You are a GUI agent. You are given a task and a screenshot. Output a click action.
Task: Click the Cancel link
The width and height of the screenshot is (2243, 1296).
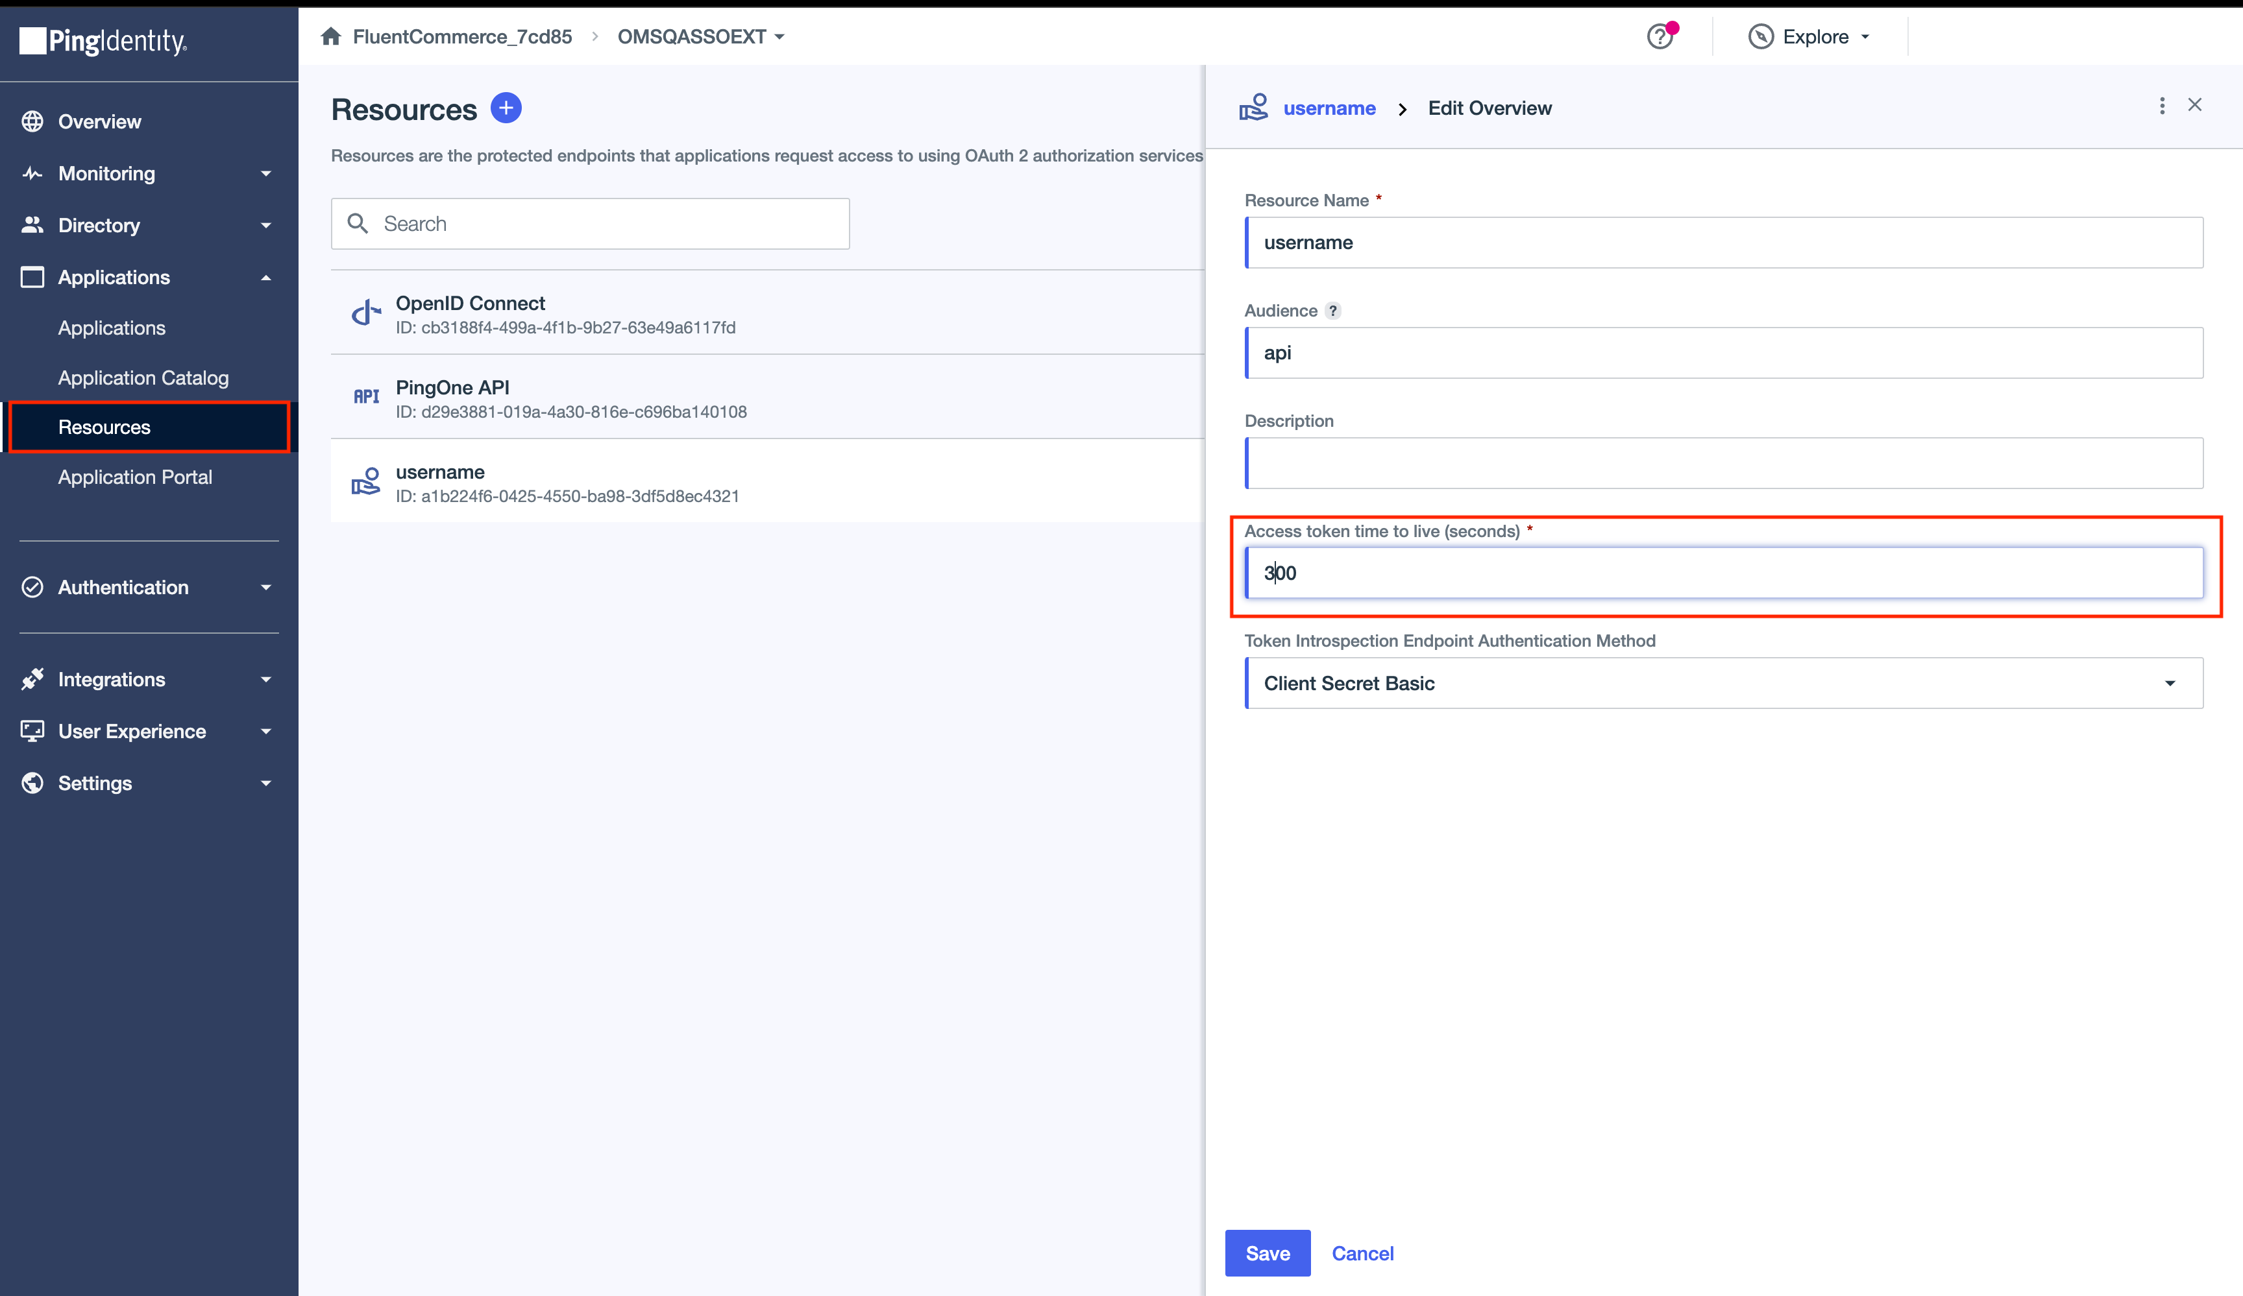tap(1362, 1253)
